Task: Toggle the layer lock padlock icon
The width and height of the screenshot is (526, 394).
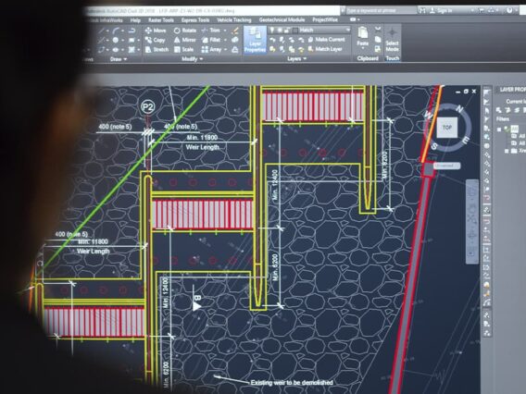Action: tap(287, 31)
